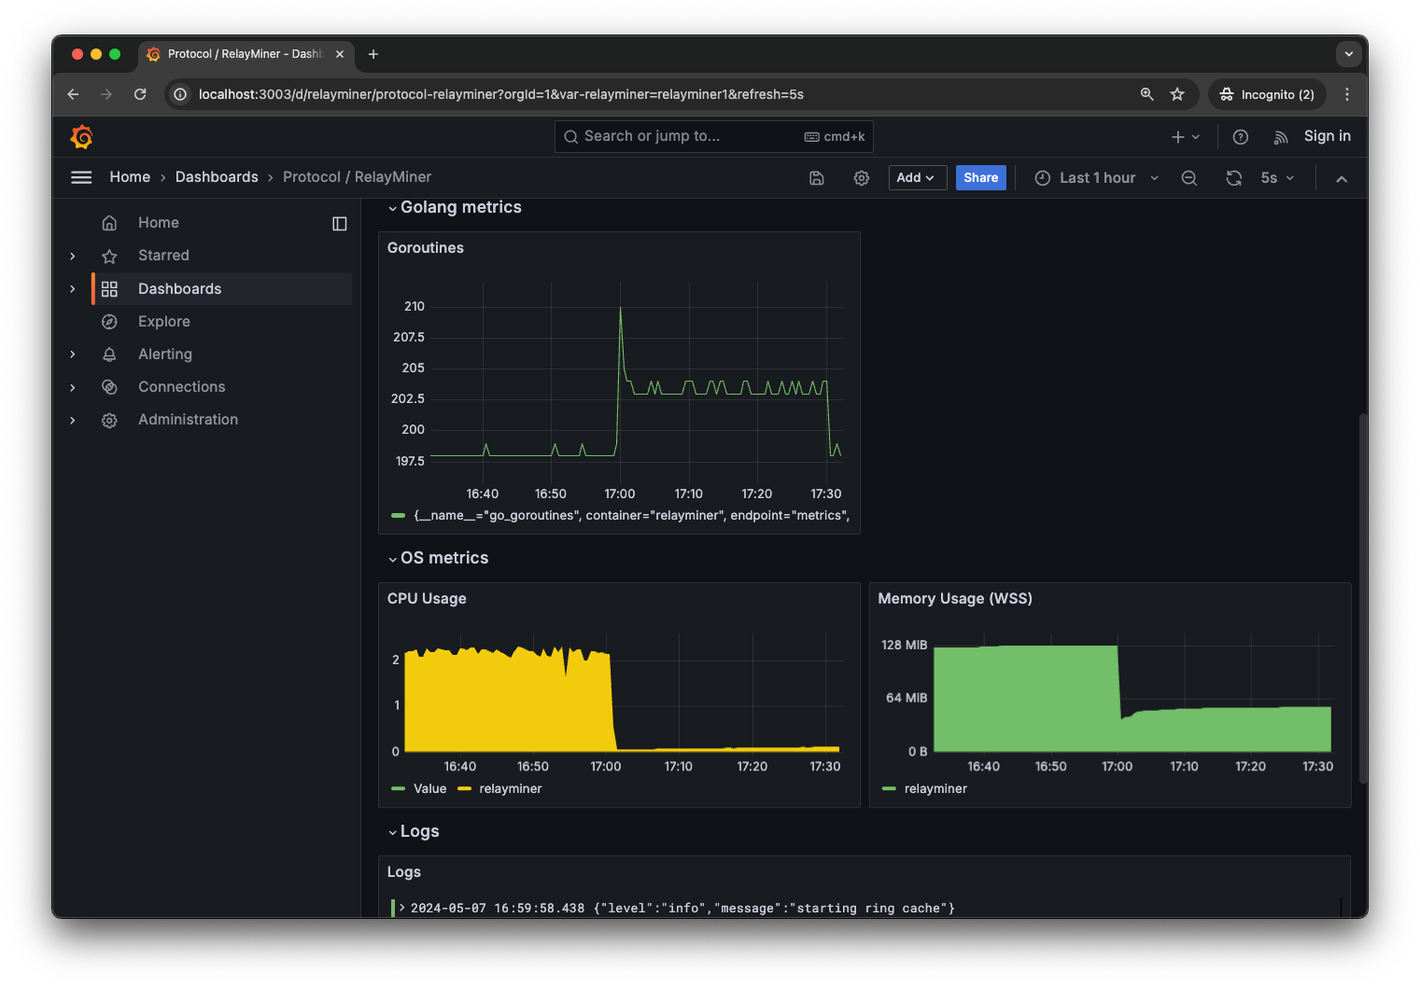This screenshot has height=987, width=1420.
Task: Open the help question mark icon
Action: 1241,137
